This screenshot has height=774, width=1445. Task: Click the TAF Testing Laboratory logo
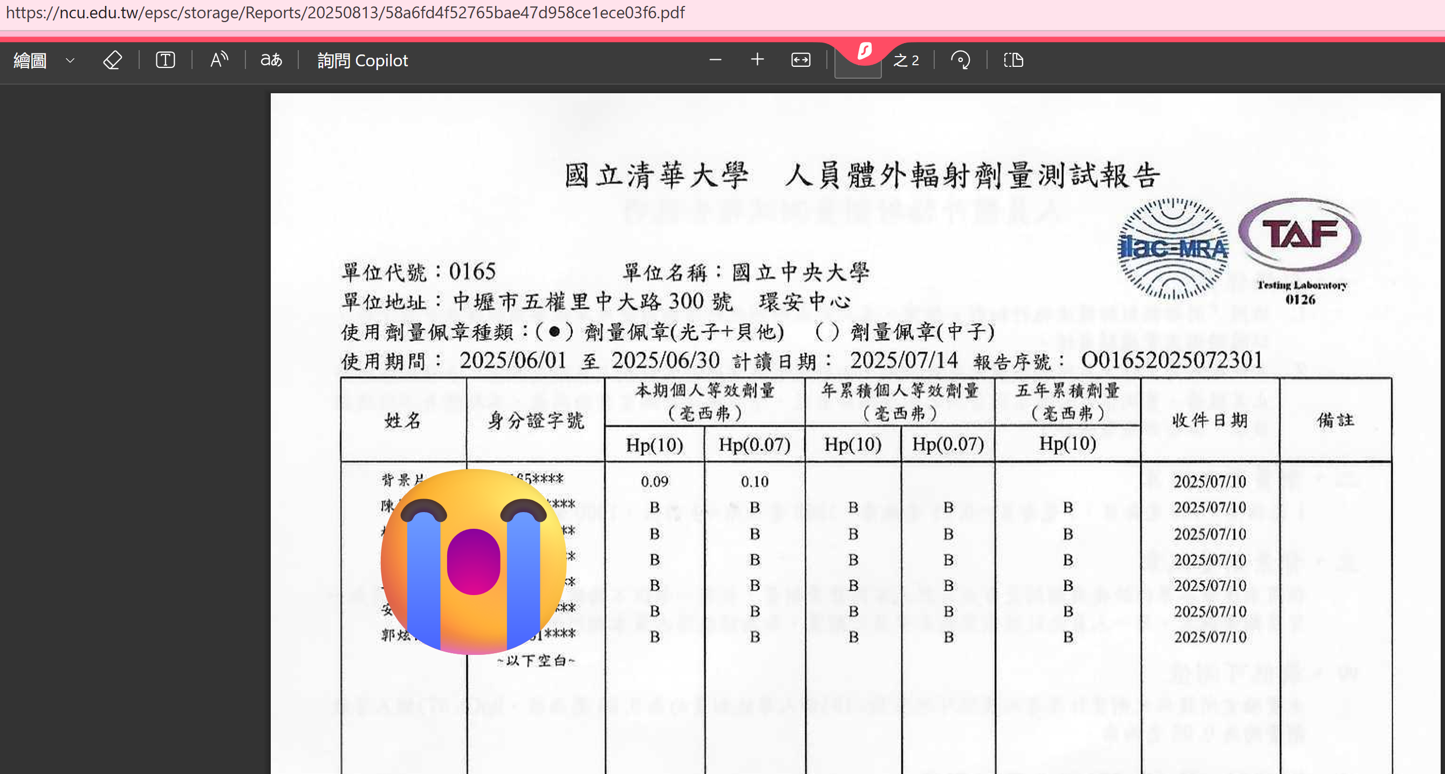tap(1300, 251)
